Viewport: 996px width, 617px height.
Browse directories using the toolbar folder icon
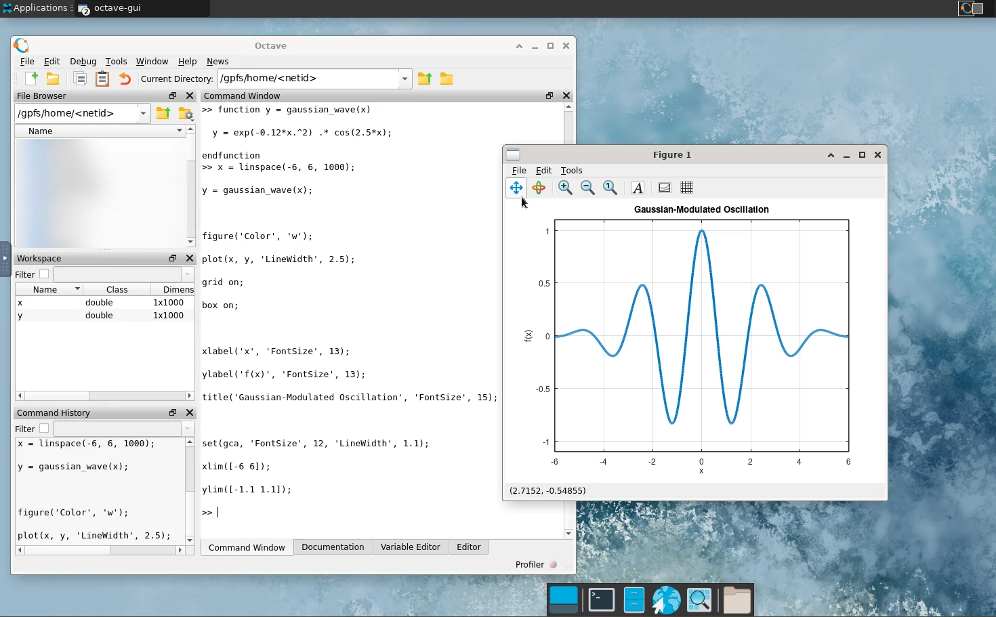(x=447, y=79)
